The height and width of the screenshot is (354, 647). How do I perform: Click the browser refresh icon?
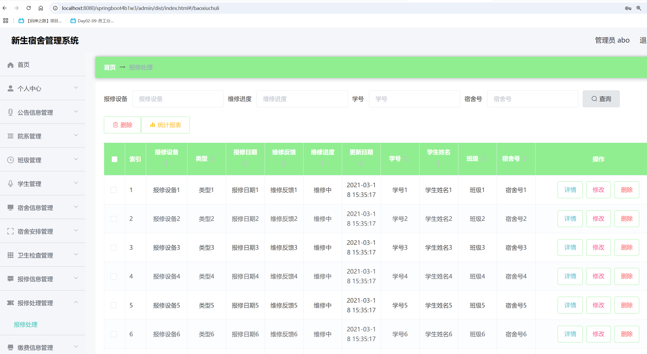[x=29, y=8]
